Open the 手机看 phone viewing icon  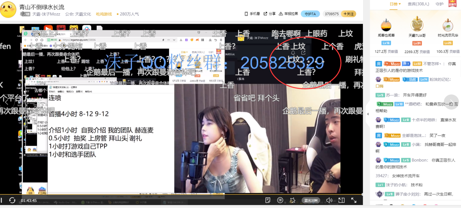[x=246, y=14]
